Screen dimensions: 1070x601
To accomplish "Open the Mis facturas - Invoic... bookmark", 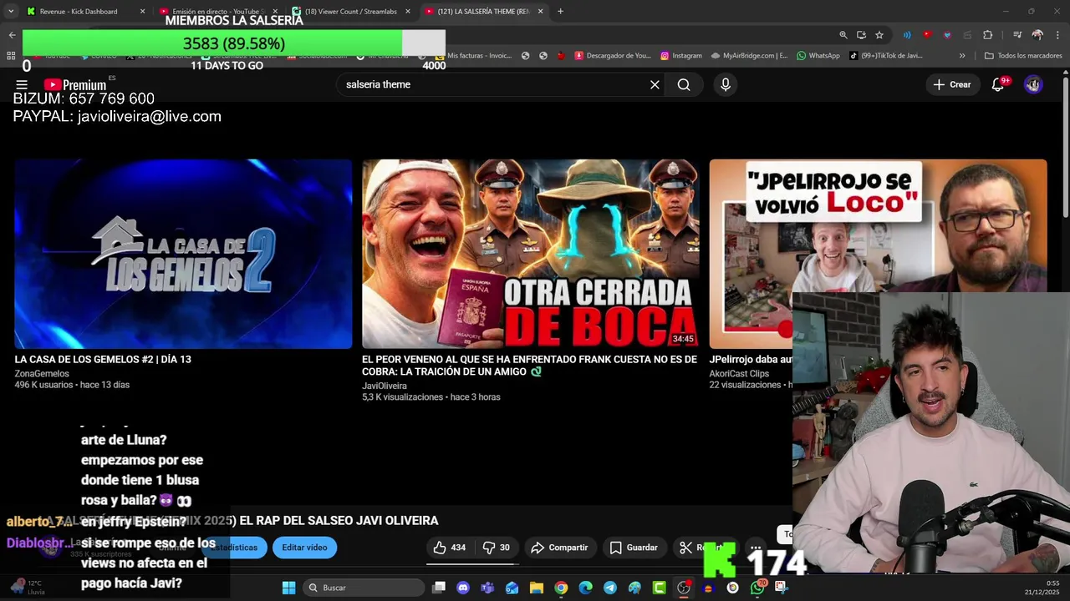I will 473,56.
